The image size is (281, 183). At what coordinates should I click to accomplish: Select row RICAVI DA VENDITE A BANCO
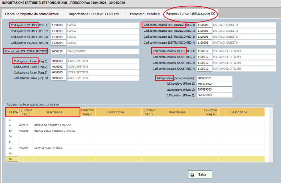tap(53, 125)
